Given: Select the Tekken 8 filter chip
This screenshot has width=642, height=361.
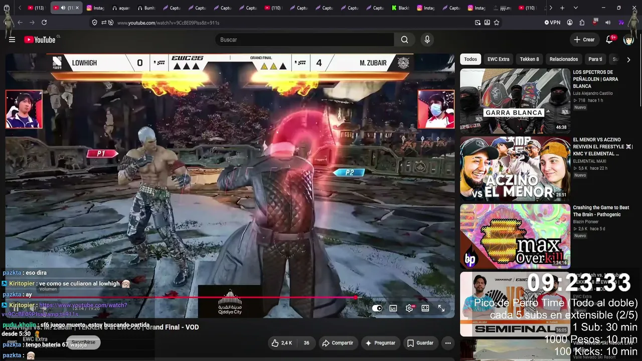Looking at the screenshot, I should tap(529, 59).
